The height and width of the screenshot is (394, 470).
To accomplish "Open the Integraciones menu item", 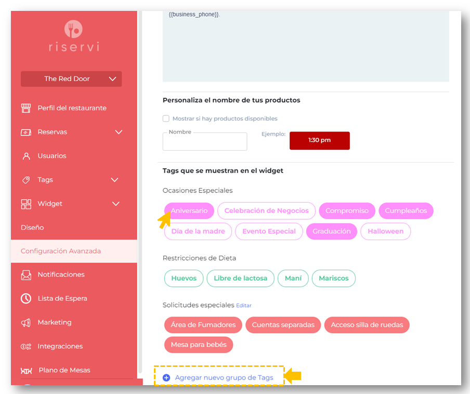I will point(60,346).
